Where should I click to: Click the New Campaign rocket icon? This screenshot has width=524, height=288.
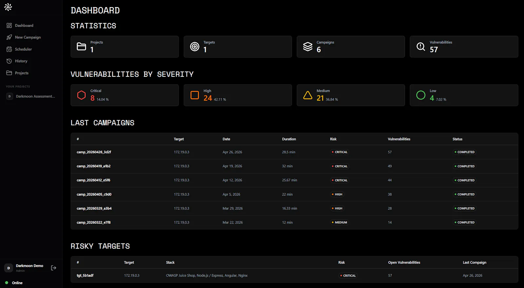click(9, 37)
